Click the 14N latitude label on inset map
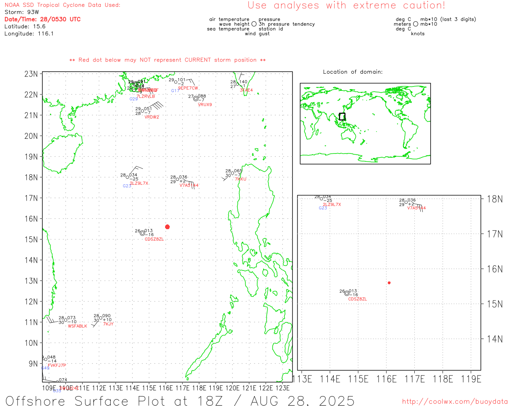Screen dimensions: 508x406 pos(495,339)
